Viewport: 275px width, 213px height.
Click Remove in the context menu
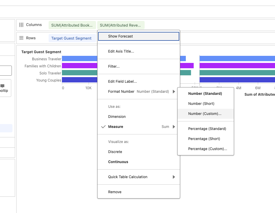(115, 192)
